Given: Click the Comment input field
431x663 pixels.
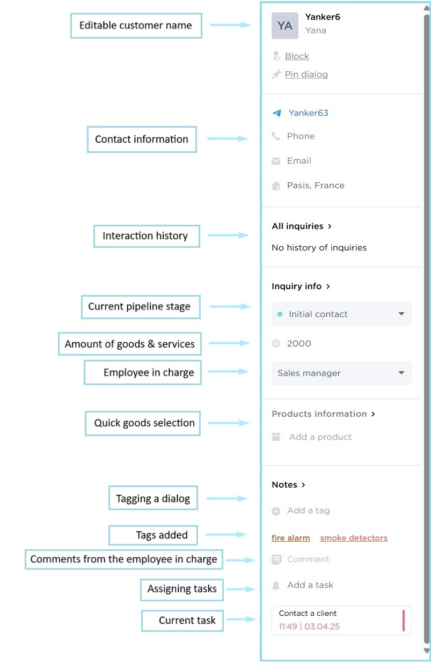Looking at the screenshot, I should (308, 559).
